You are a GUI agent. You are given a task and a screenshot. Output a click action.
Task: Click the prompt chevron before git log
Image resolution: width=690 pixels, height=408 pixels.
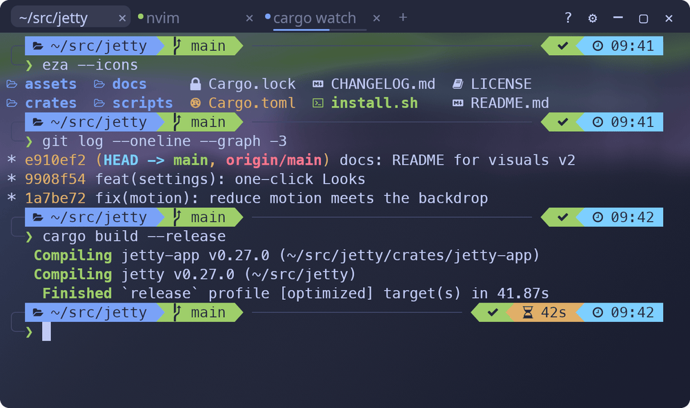(29, 141)
